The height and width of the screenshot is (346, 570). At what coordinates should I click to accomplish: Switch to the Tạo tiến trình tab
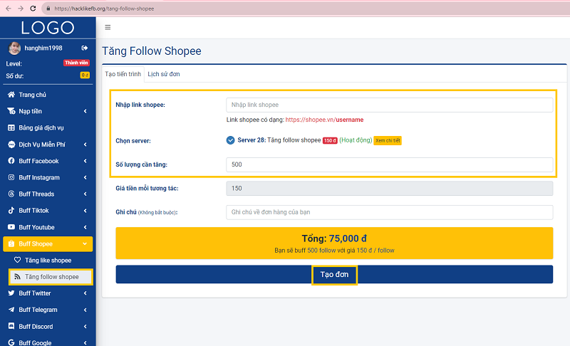[x=123, y=74]
